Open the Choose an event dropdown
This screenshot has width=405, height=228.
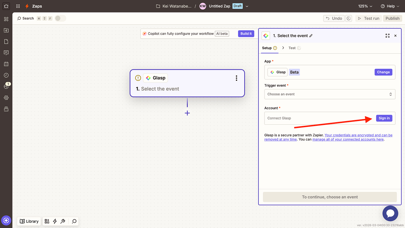(330, 94)
